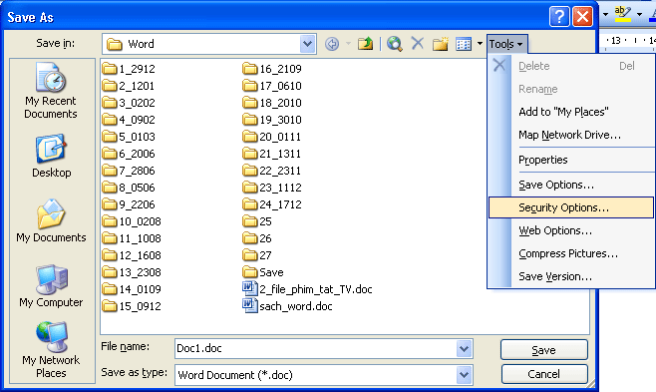Select file 2_file_phim_tat_TV.doc
This screenshot has height=392, width=656.
(307, 289)
